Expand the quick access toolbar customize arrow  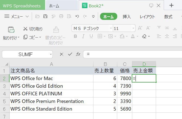coord(93,17)
